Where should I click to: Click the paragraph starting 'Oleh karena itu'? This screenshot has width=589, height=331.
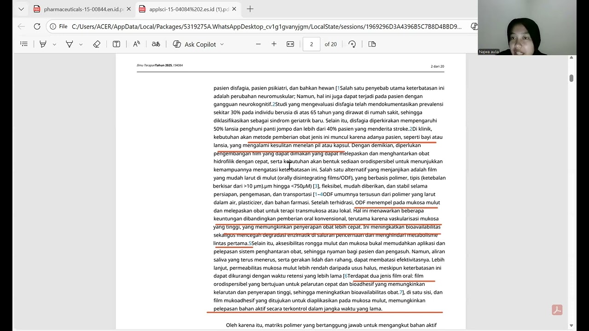point(331,325)
